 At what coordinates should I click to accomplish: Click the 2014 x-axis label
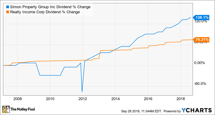[116, 99]
